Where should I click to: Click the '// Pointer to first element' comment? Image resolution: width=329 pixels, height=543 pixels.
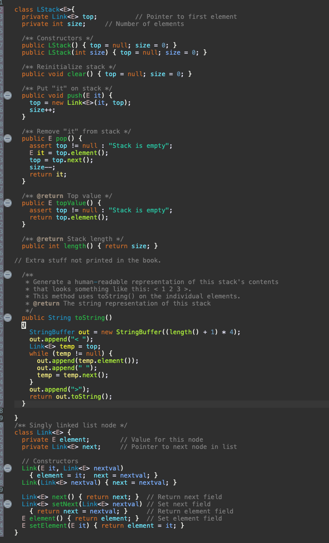pyautogui.click(x=186, y=17)
